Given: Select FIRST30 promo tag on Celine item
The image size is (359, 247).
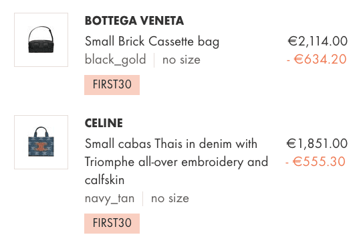Looking at the screenshot, I should [x=112, y=223].
